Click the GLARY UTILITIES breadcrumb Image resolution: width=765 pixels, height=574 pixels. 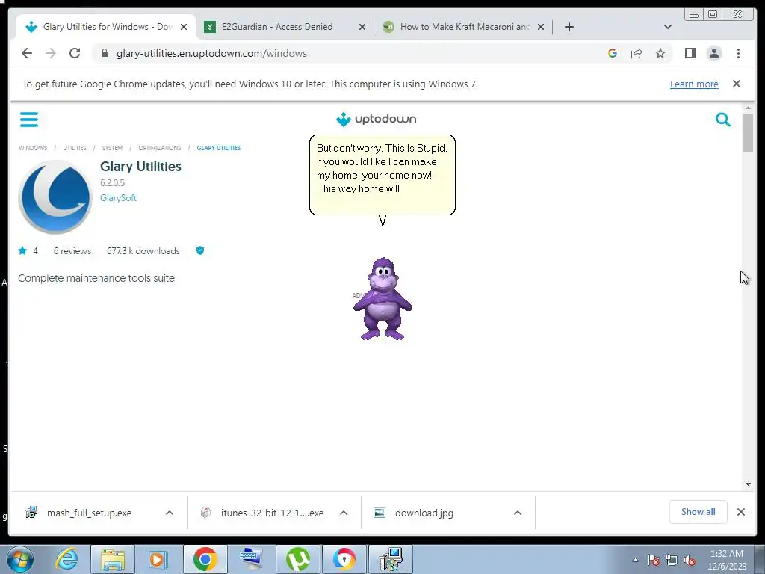219,148
